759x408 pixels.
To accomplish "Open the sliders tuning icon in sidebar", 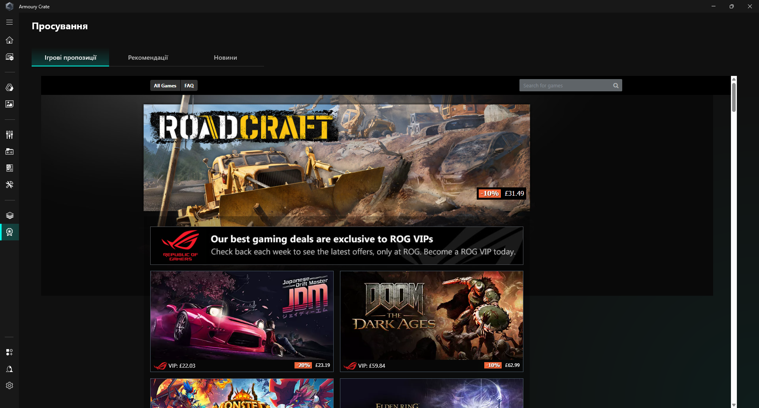I will 9,135.
